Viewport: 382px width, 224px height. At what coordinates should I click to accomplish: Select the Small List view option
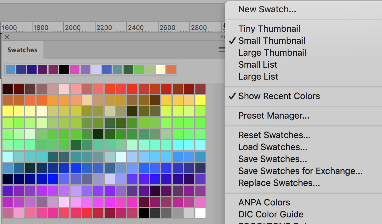click(x=258, y=64)
